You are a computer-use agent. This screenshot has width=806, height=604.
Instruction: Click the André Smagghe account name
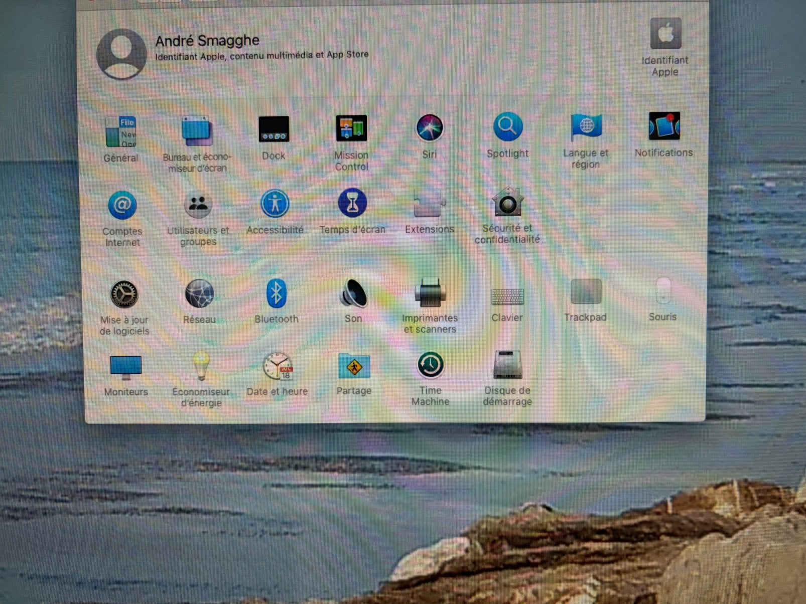207,41
